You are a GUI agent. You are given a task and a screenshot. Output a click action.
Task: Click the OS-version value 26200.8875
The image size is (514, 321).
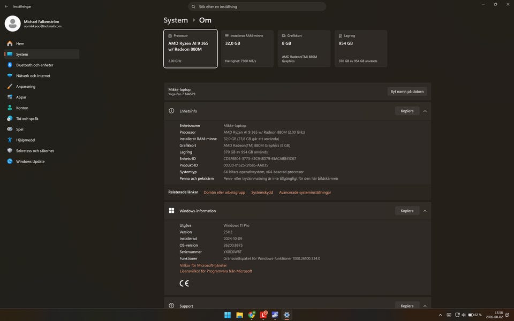[x=233, y=246]
